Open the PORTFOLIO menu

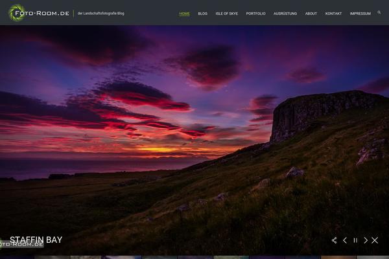255,14
